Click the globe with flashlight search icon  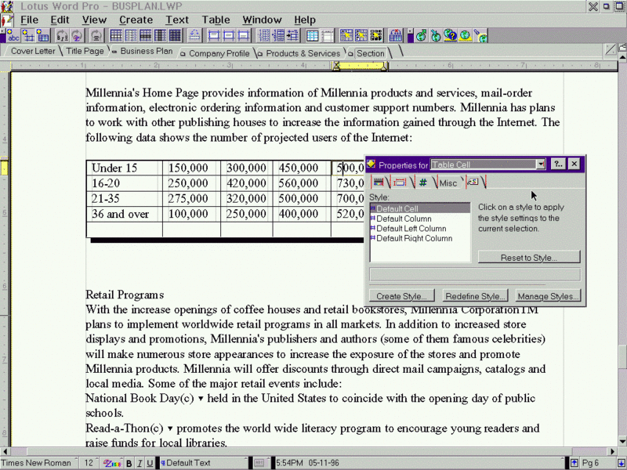[480, 36]
